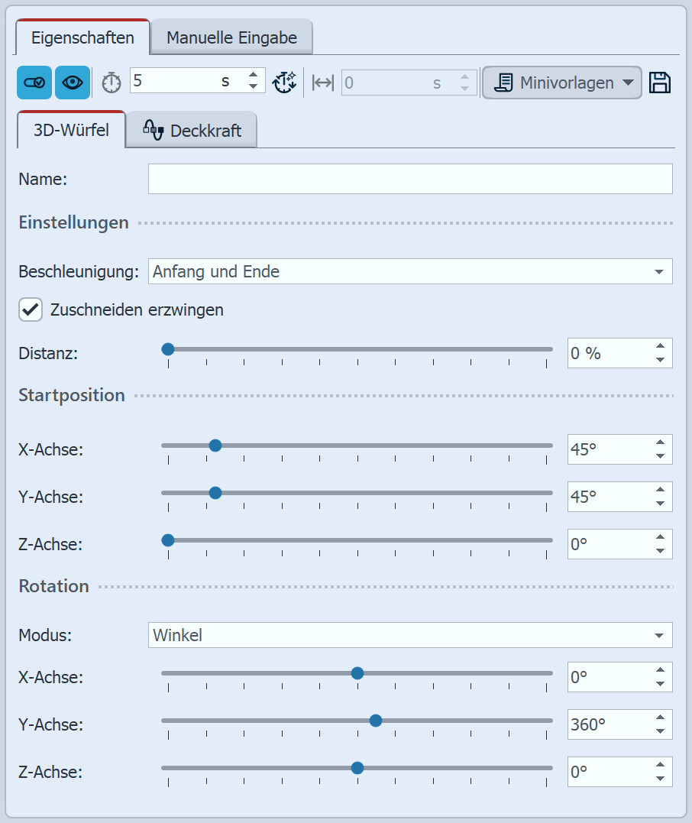Increase Startposition Y-Achse with up arrow
692x823 pixels.
(x=660, y=490)
